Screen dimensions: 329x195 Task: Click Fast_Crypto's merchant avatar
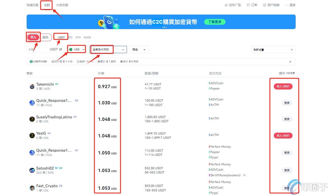(x=32, y=187)
